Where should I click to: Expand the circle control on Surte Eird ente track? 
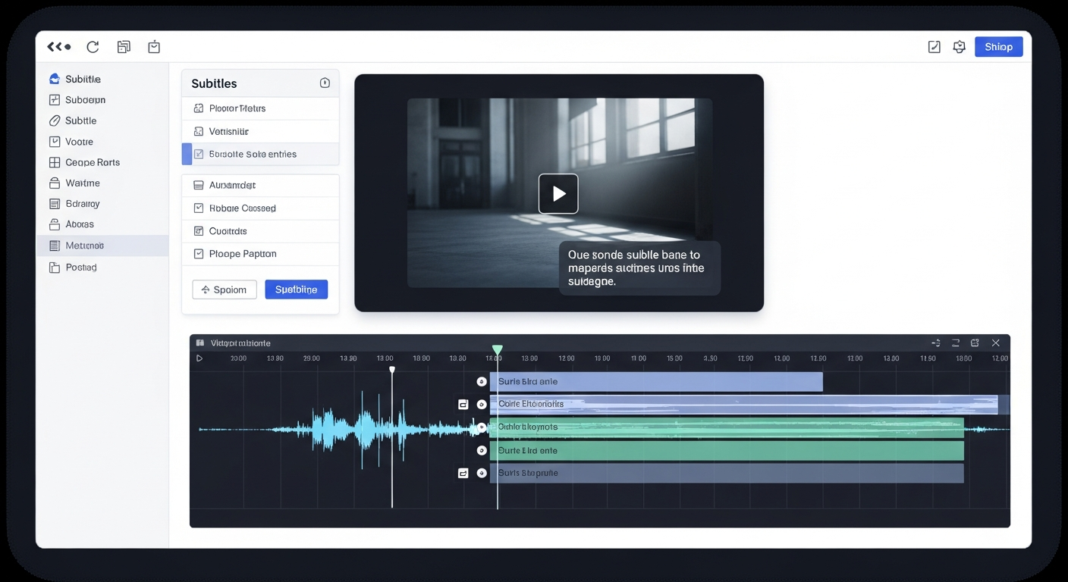coord(482,449)
